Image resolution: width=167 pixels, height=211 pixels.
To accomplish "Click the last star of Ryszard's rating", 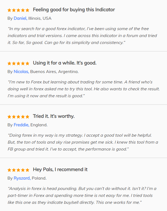I will pos(27,170).
